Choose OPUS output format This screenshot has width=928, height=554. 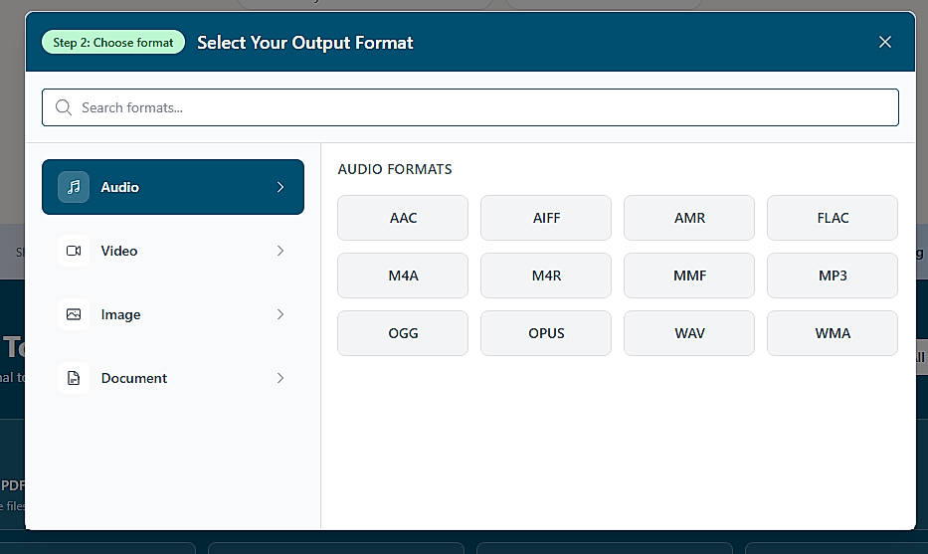coord(546,333)
